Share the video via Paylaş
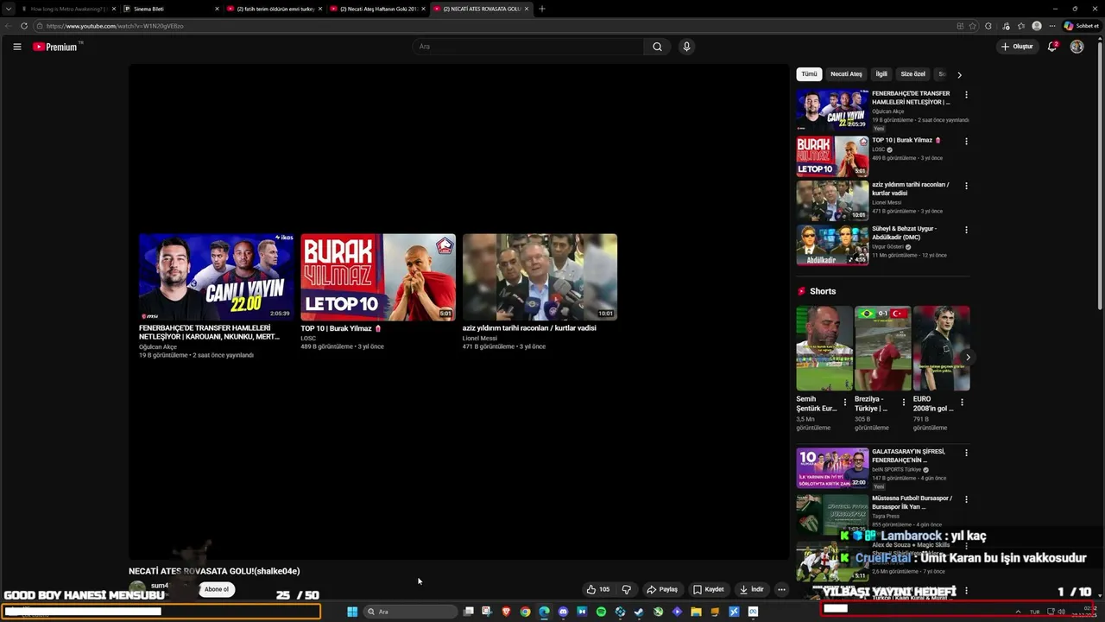Screen dimensions: 1105x622 coord(662,589)
